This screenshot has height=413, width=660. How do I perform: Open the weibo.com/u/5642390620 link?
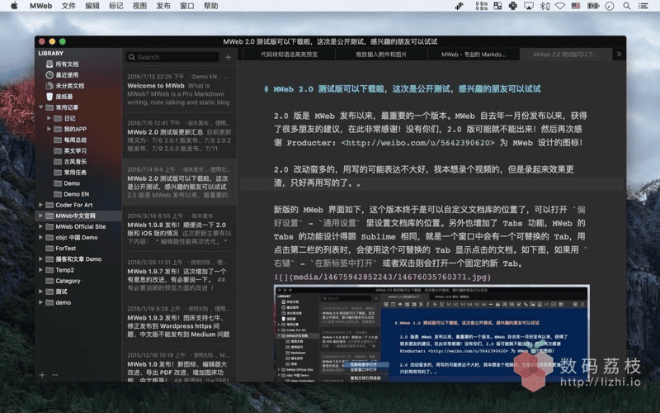(x=417, y=143)
